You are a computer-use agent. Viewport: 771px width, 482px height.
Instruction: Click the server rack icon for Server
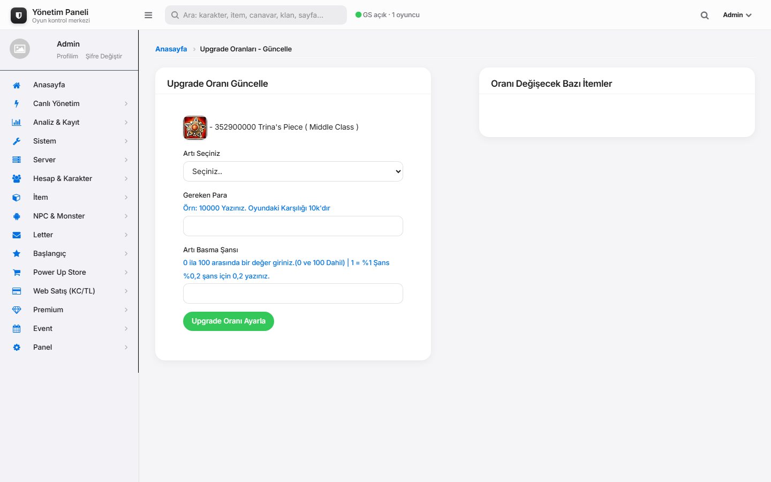[x=17, y=160]
